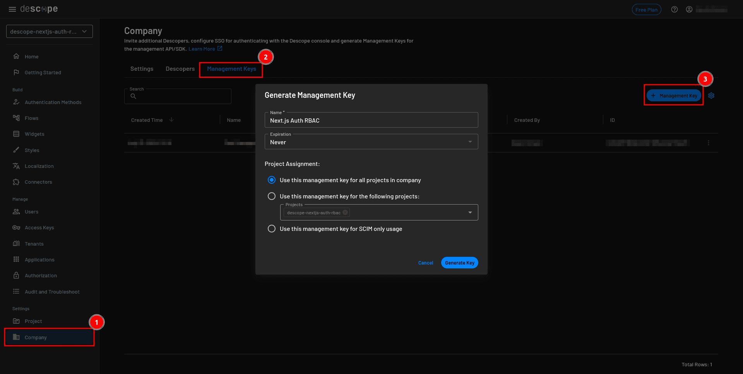This screenshot has width=743, height=374.
Task: Open the help question mark icon
Action: pos(675,9)
